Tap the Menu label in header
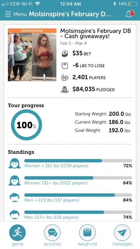The height and width of the screenshot is (249, 140). pos(20,14)
